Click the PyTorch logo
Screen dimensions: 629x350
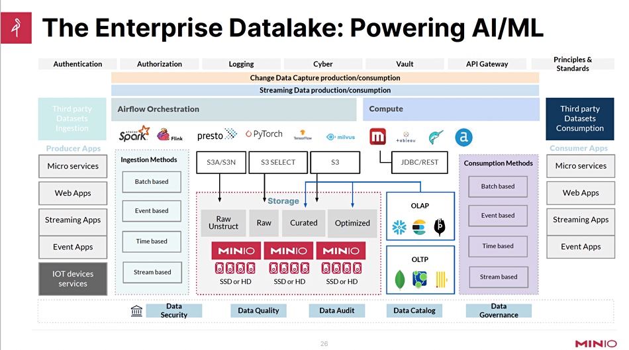coord(264,134)
